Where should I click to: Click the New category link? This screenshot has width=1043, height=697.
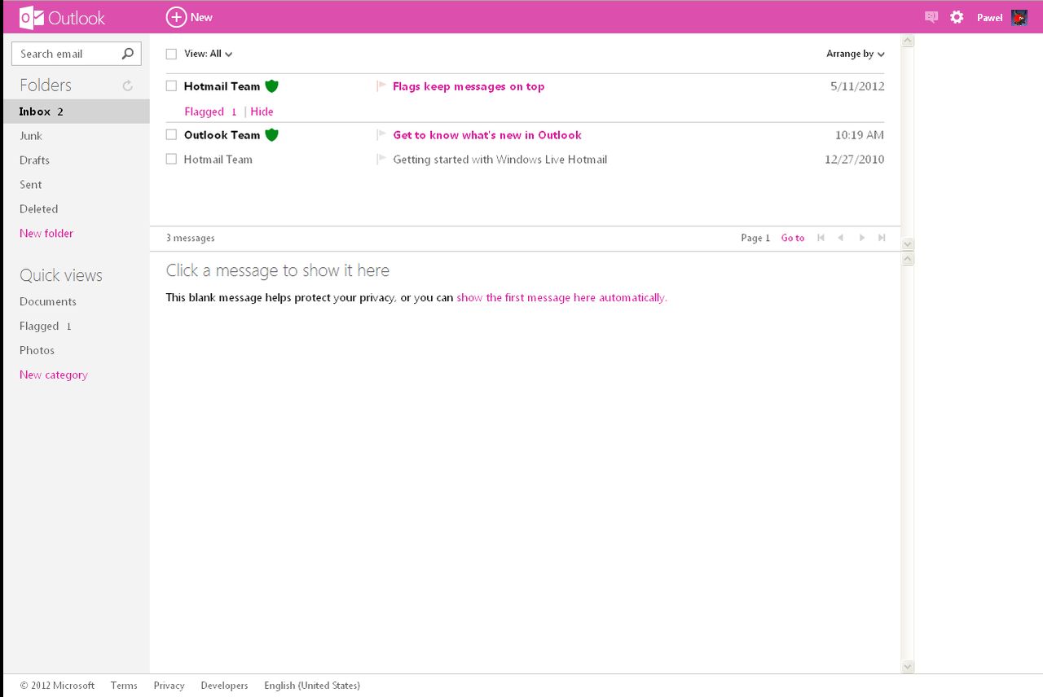click(54, 375)
